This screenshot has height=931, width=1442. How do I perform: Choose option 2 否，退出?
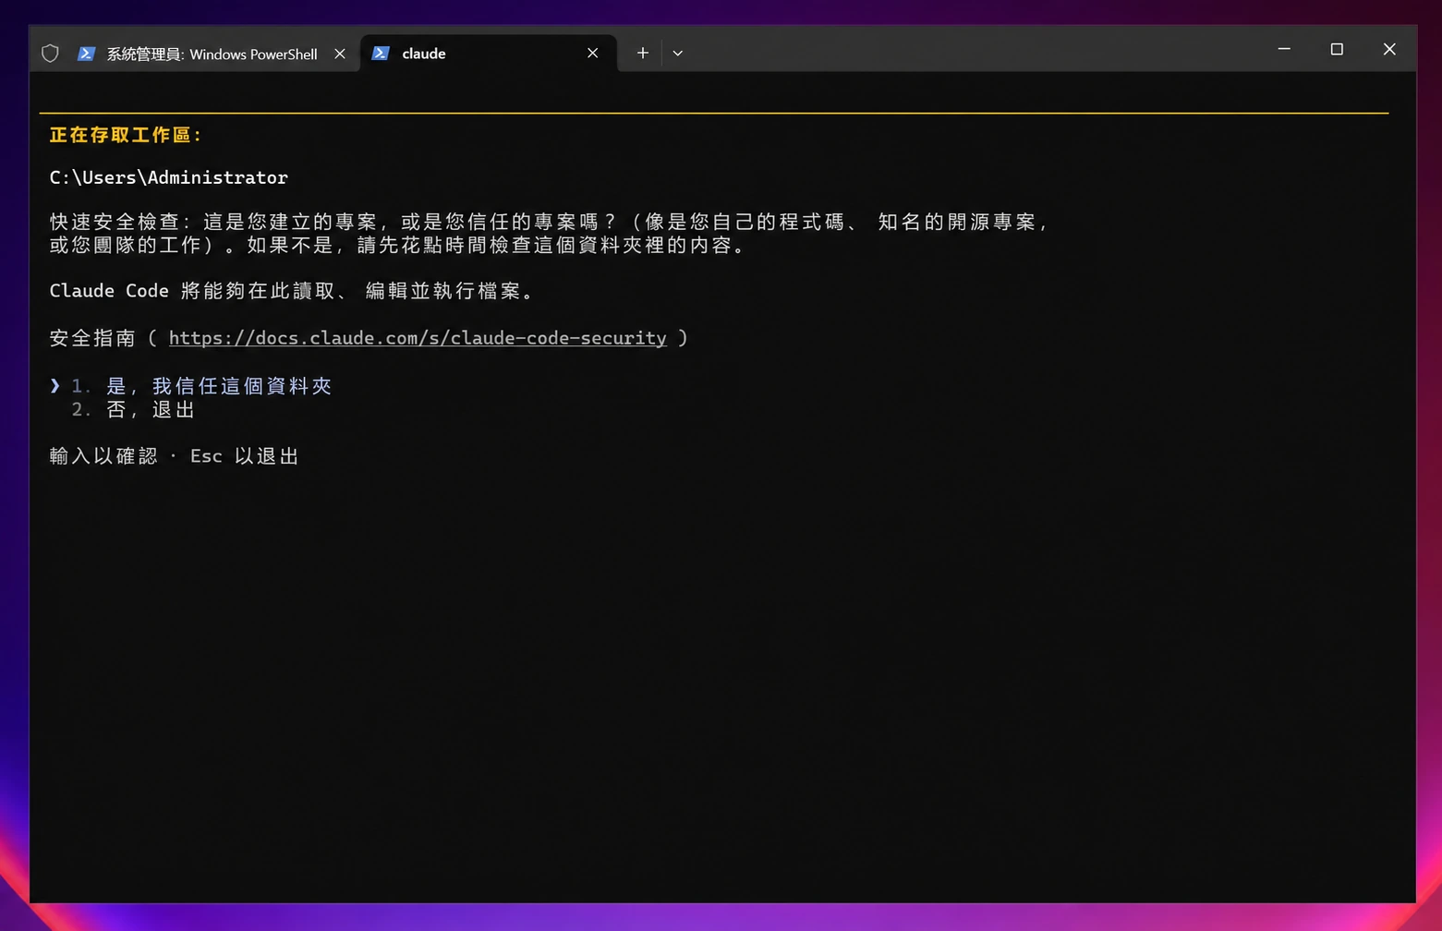(133, 409)
